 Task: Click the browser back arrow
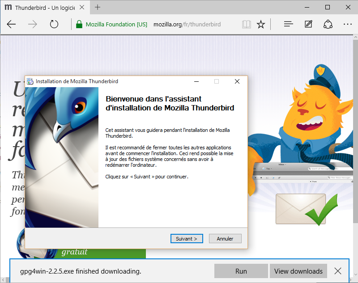point(11,24)
